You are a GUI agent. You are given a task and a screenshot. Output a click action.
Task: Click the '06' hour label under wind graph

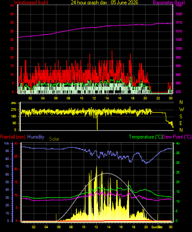pos(56,98)
